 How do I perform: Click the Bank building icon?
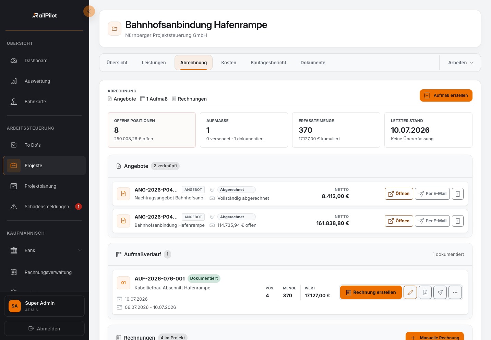click(14, 250)
